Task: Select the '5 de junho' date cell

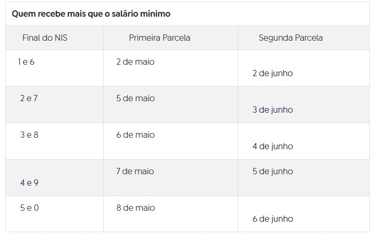Action: pos(272,172)
